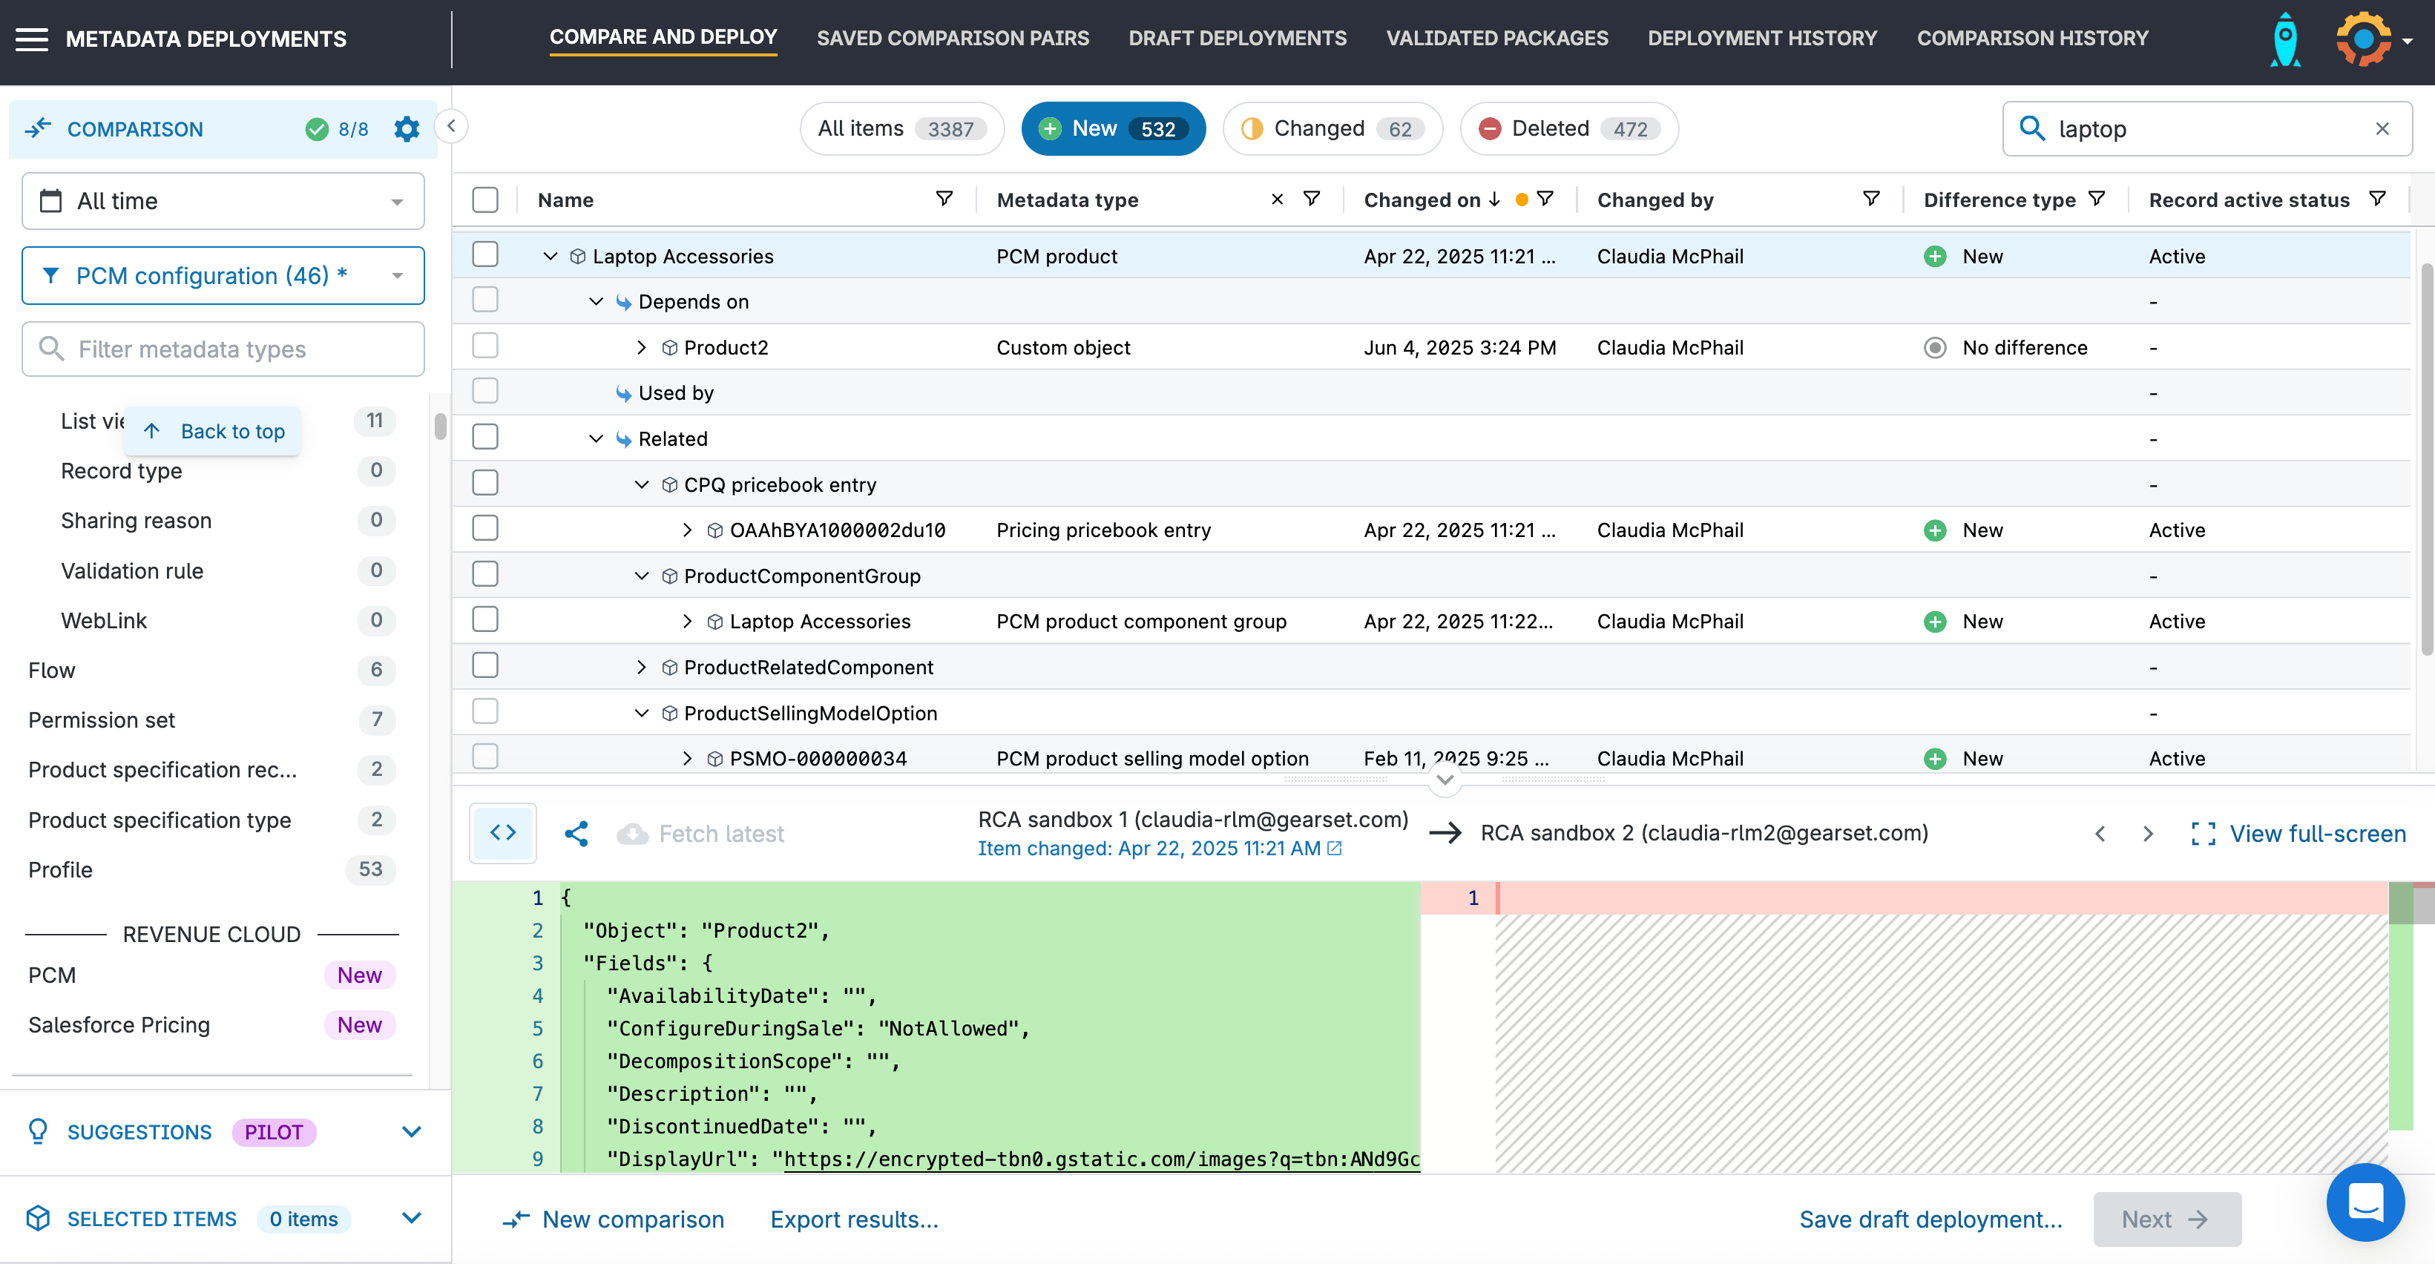Go to next difference arrow

(2148, 833)
